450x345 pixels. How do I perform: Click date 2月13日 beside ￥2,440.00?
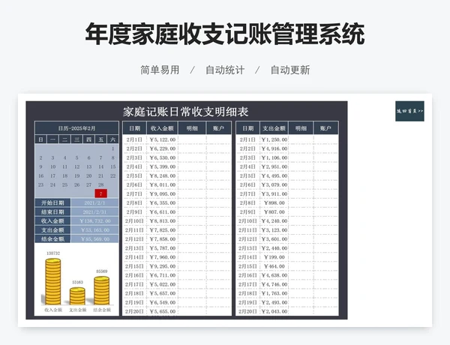click(247, 248)
